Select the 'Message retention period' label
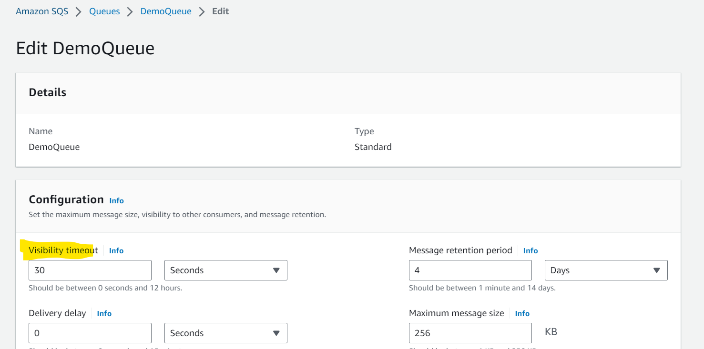 460,250
